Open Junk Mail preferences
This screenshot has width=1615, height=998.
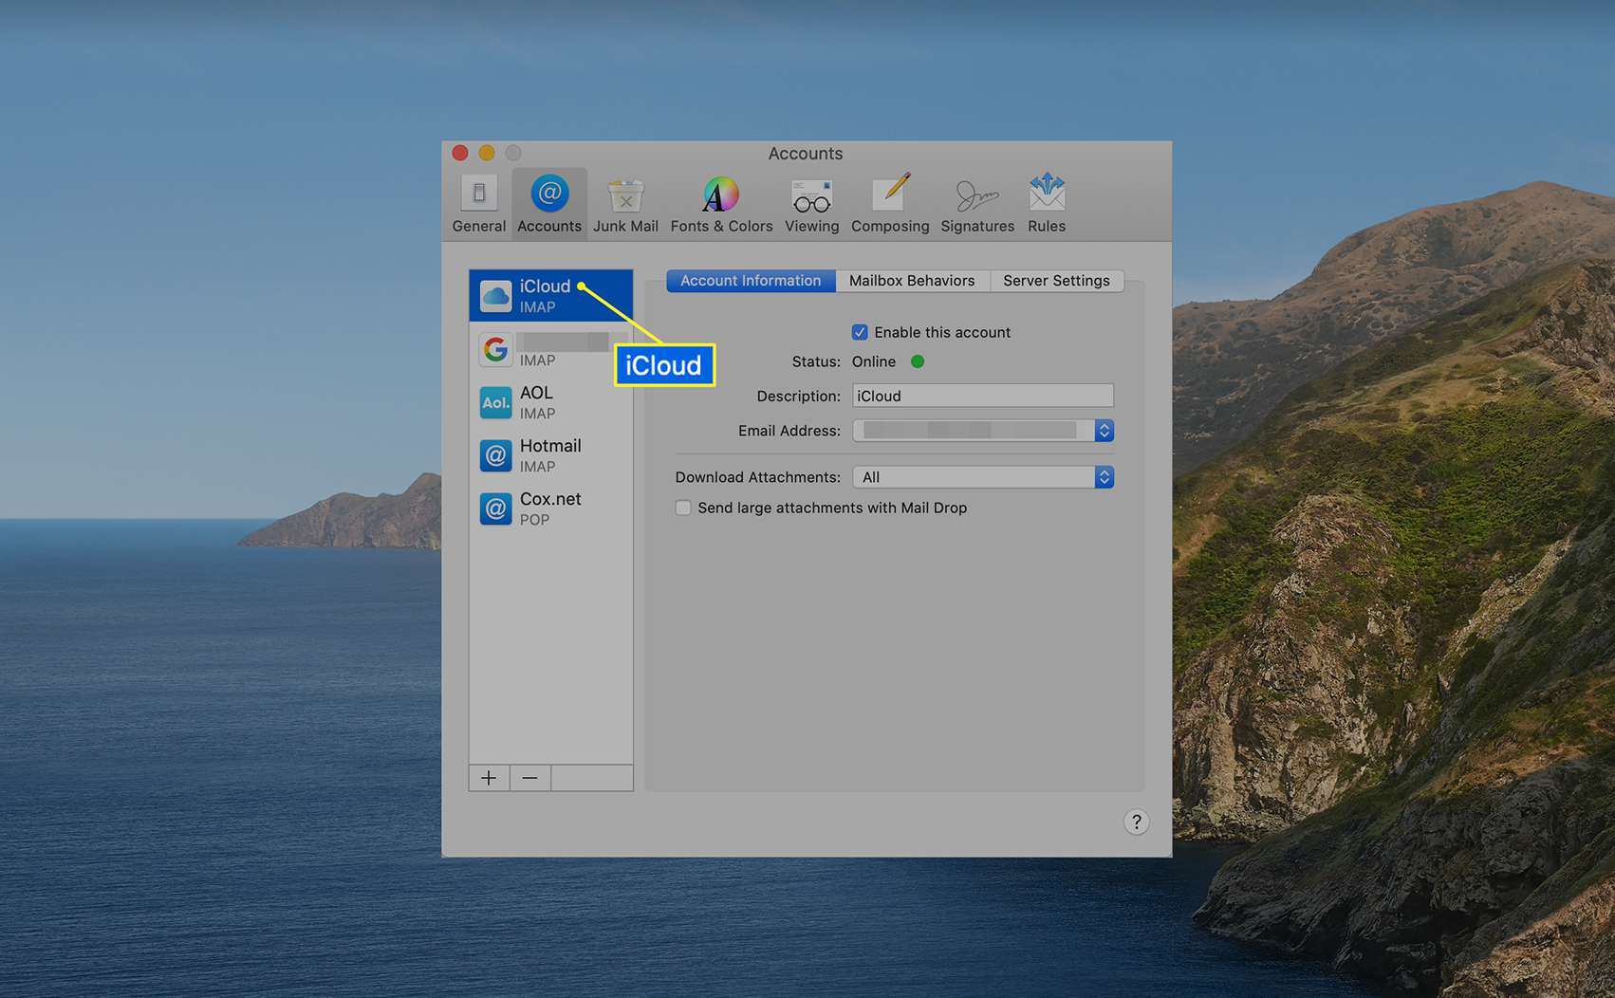click(625, 203)
